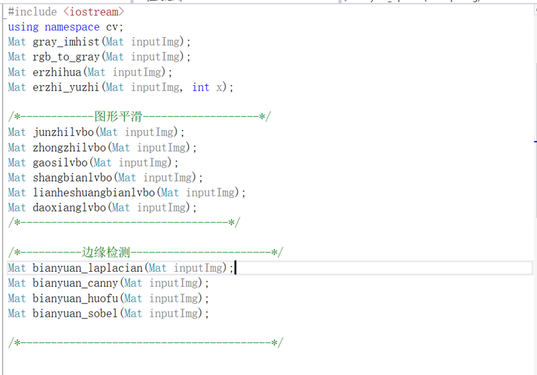537x375 pixels.
Task: Click the zhongzhilvbo function name
Action: (69, 147)
